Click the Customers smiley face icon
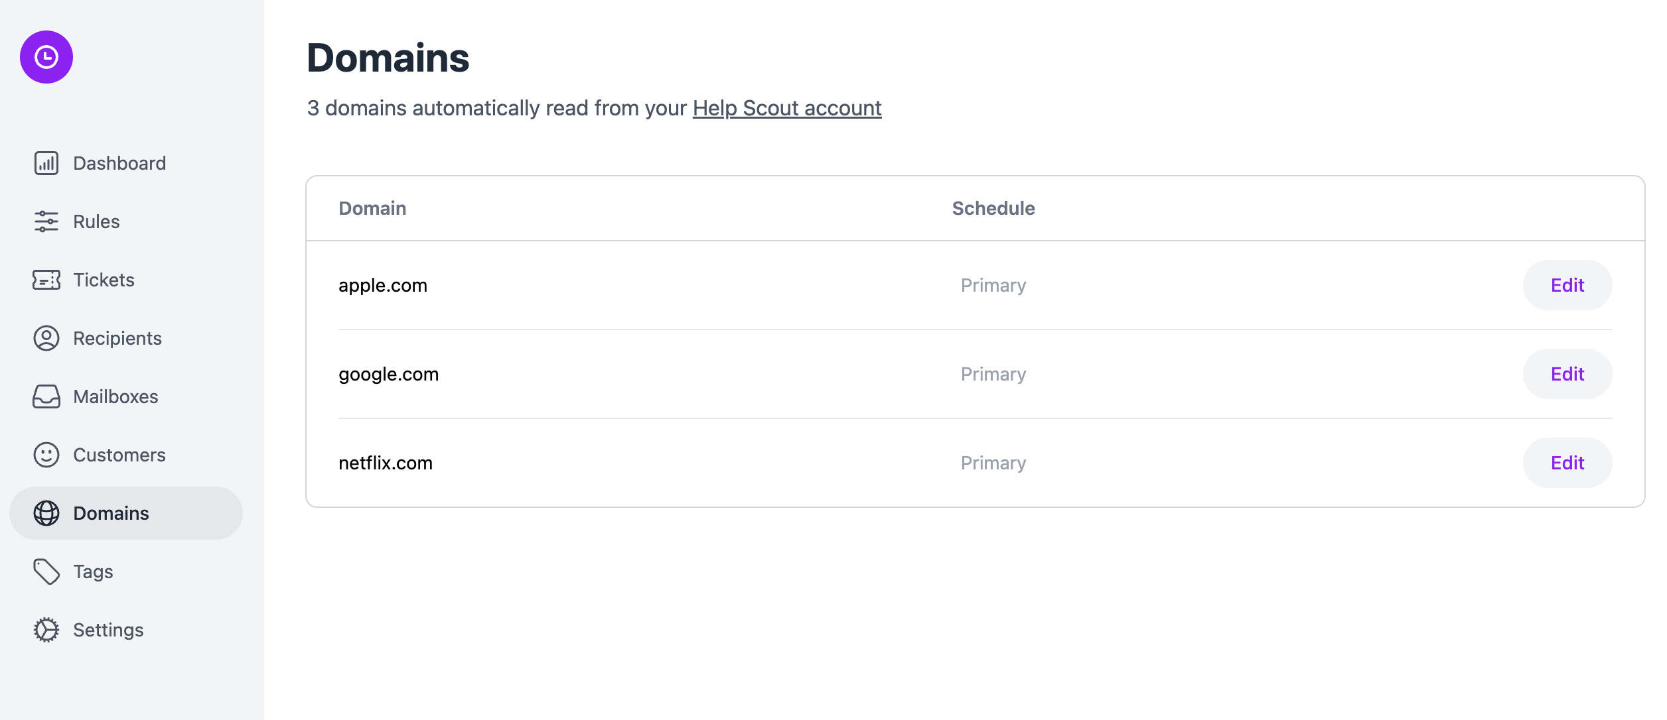 click(46, 455)
